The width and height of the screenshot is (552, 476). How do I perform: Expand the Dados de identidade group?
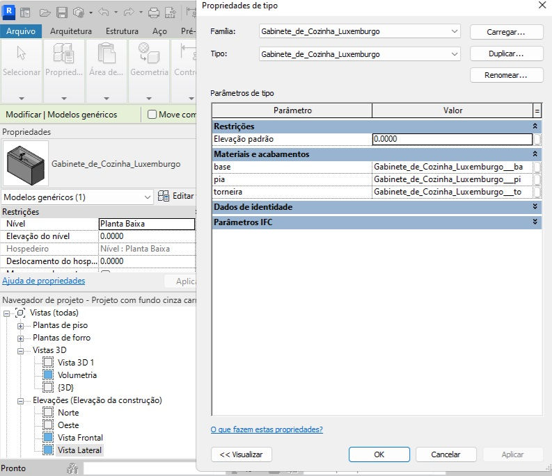coord(535,206)
